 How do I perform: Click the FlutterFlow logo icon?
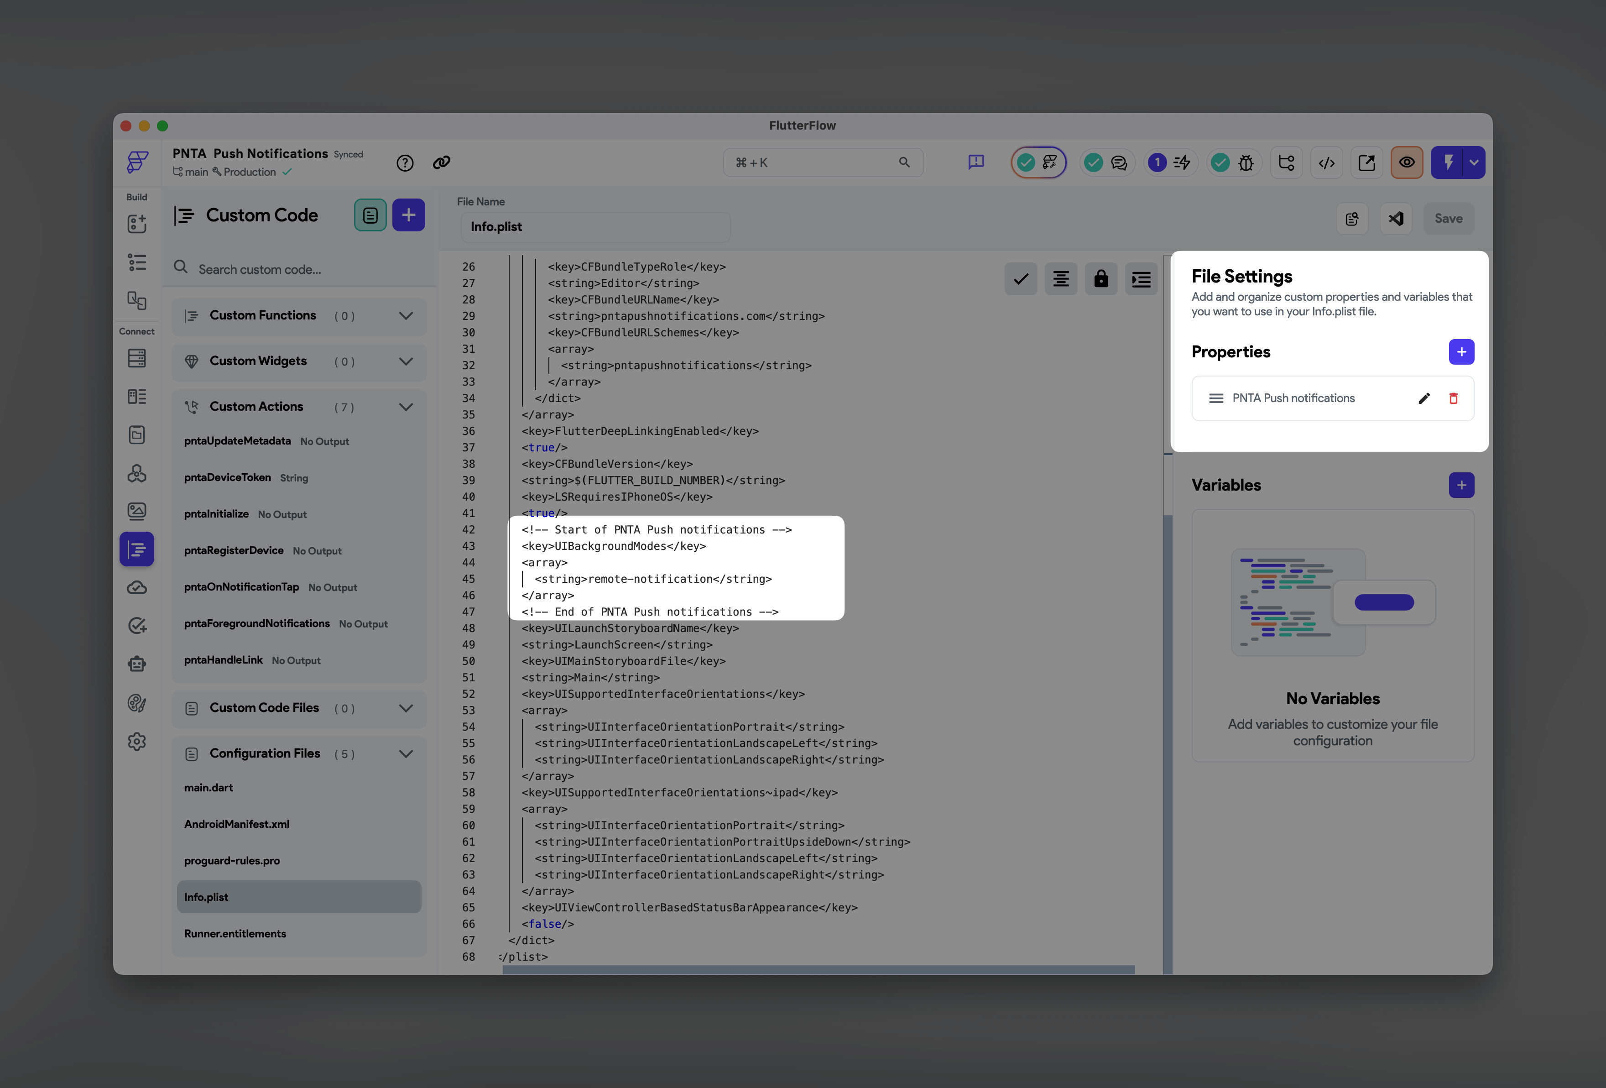(x=137, y=162)
